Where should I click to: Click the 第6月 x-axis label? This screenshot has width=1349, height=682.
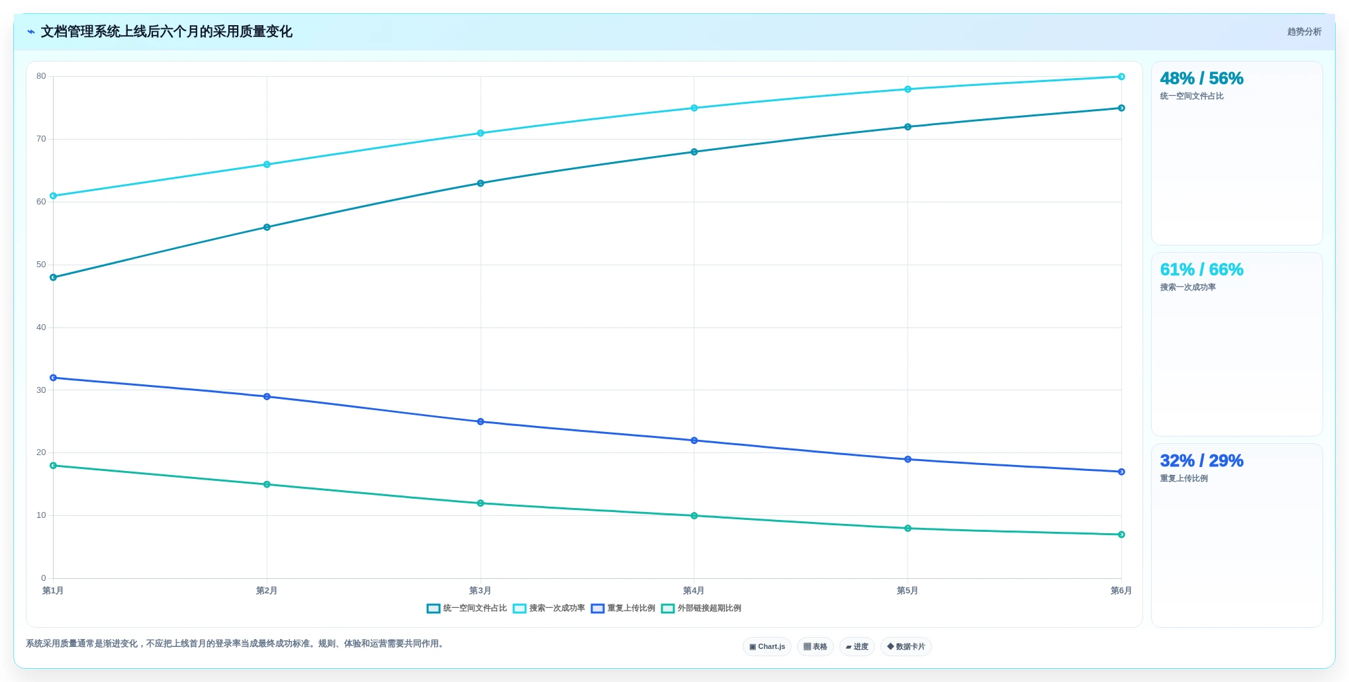[x=1121, y=591]
